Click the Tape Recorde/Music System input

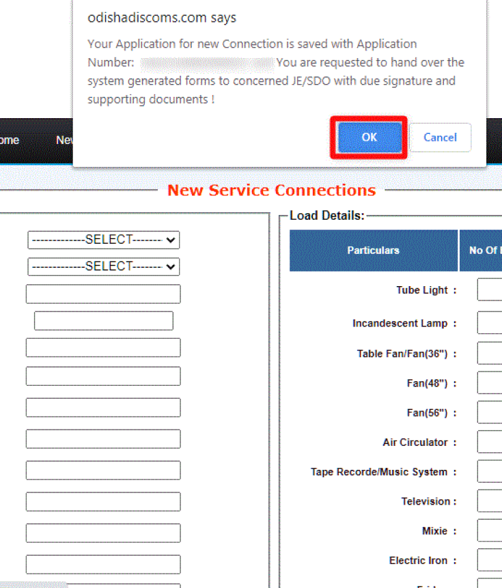(489, 472)
